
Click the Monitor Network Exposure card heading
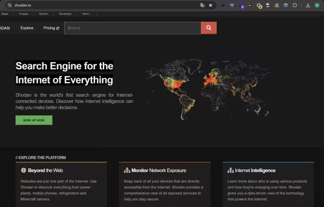(x=158, y=171)
